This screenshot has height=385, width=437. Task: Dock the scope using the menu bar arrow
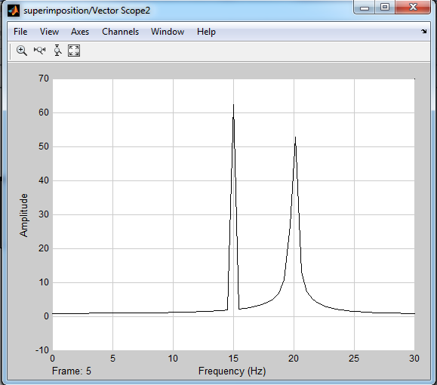coord(424,32)
